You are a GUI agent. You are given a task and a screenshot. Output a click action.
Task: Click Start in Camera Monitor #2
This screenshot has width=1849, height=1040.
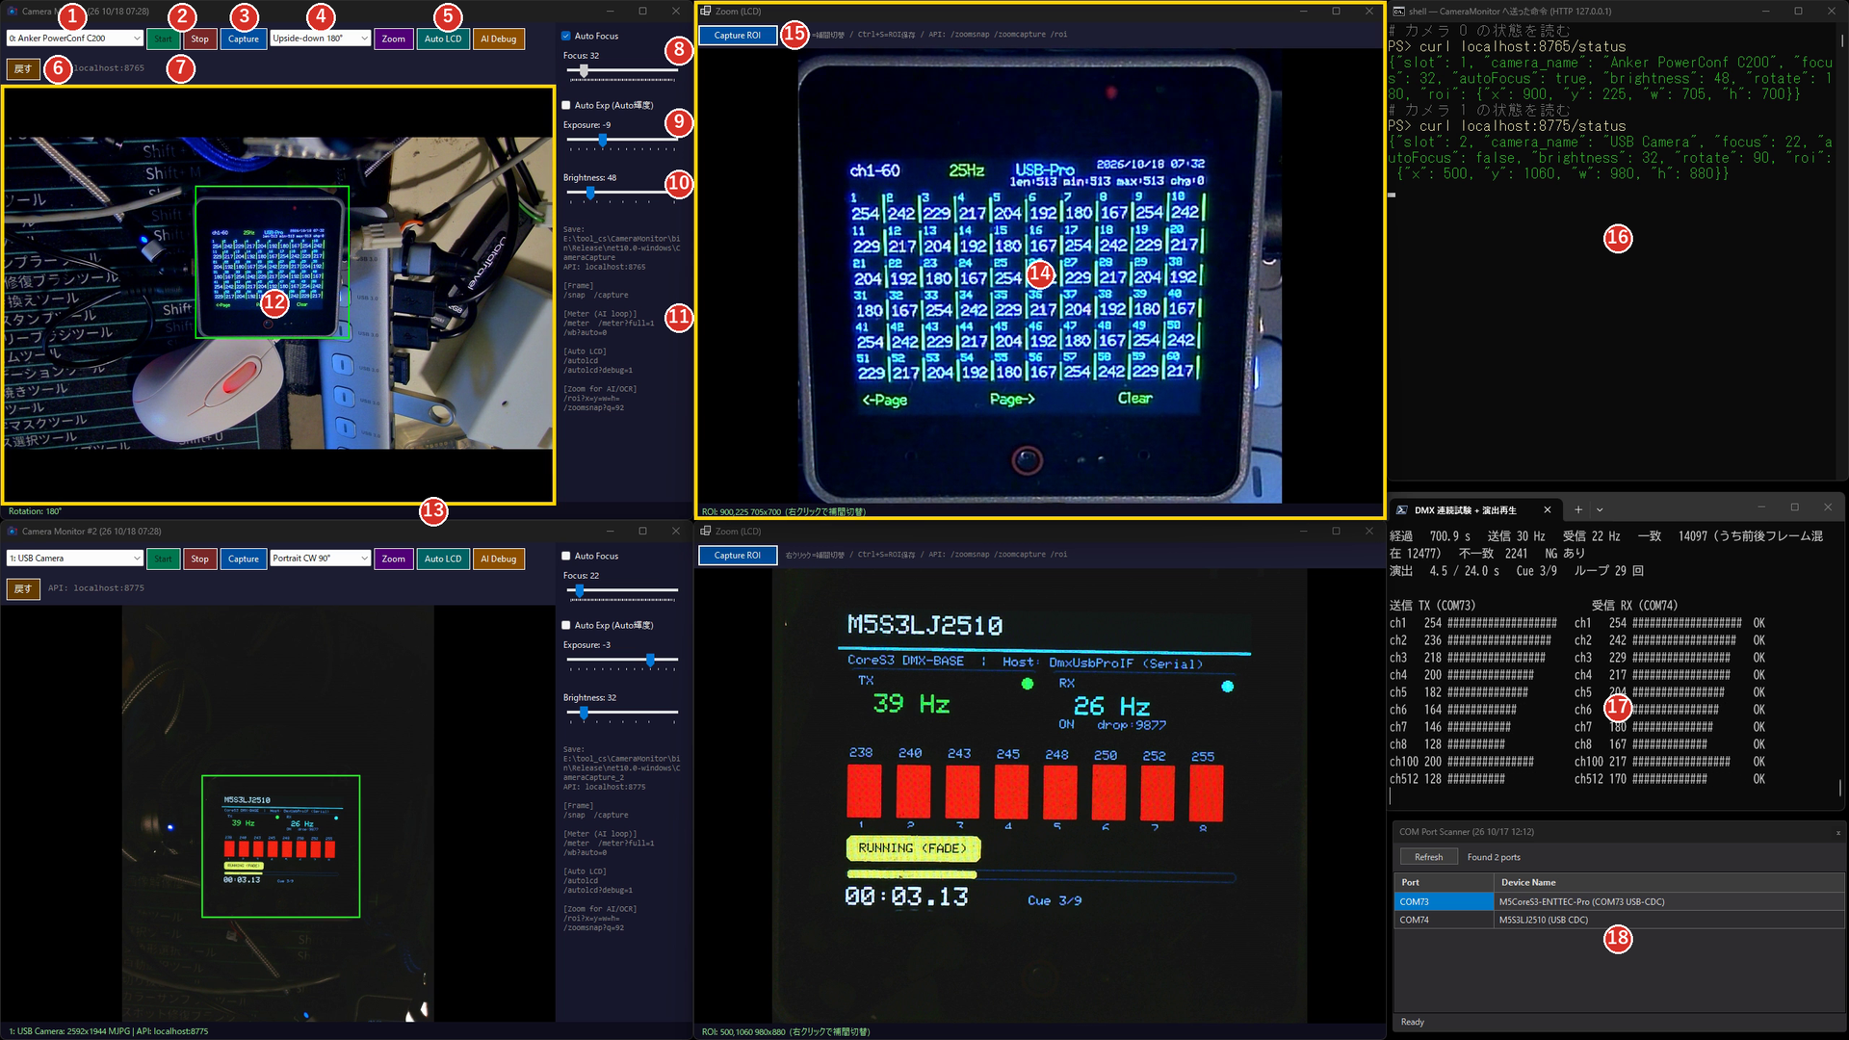point(163,559)
